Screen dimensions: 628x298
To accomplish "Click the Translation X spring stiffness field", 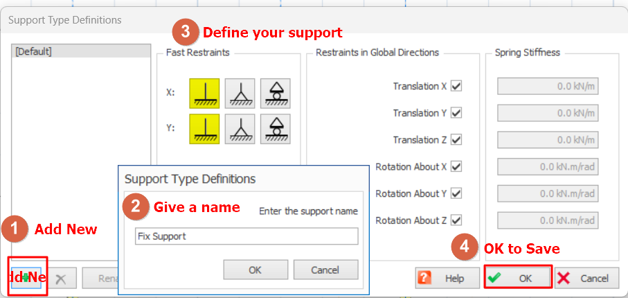I will coord(548,87).
